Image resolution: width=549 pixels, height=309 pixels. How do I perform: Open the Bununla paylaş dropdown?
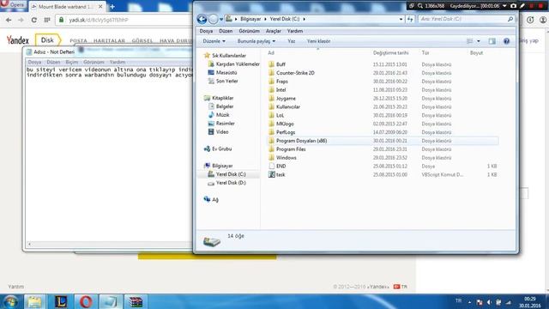(256, 41)
